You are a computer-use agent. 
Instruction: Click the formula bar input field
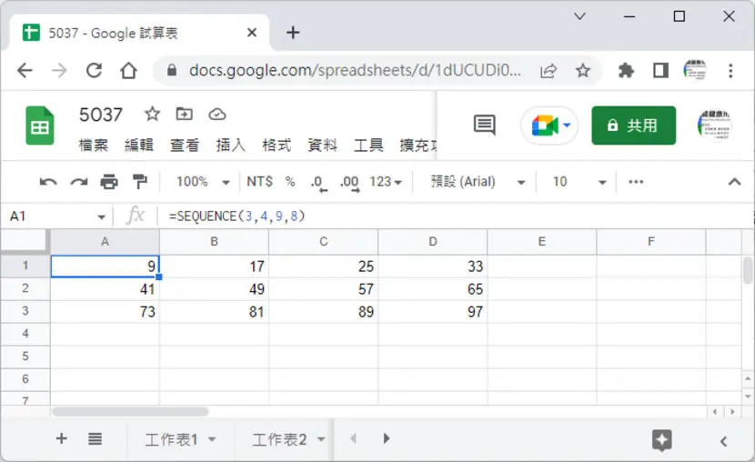455,216
